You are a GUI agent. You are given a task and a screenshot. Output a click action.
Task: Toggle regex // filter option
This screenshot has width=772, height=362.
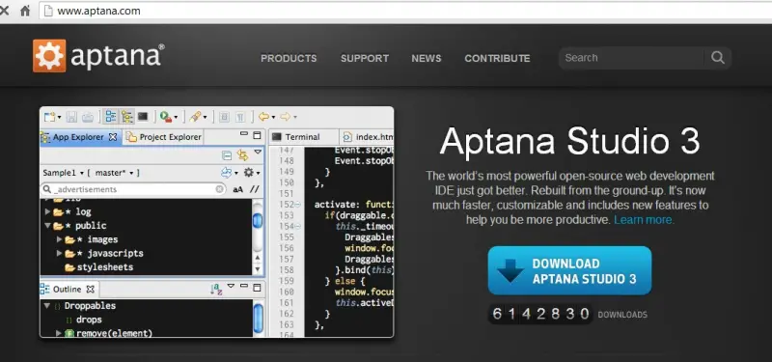[x=254, y=189]
